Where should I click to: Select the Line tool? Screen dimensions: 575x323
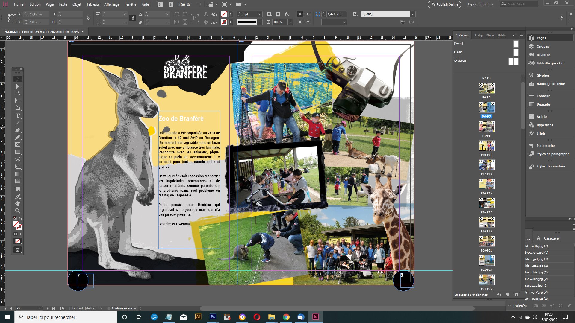pyautogui.click(x=18, y=123)
